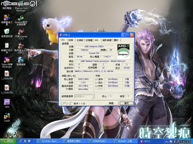The width and height of the screenshot is (193, 144).
Task: Switch to Mobile01 上傳 taskbar window
Action: 125,141
